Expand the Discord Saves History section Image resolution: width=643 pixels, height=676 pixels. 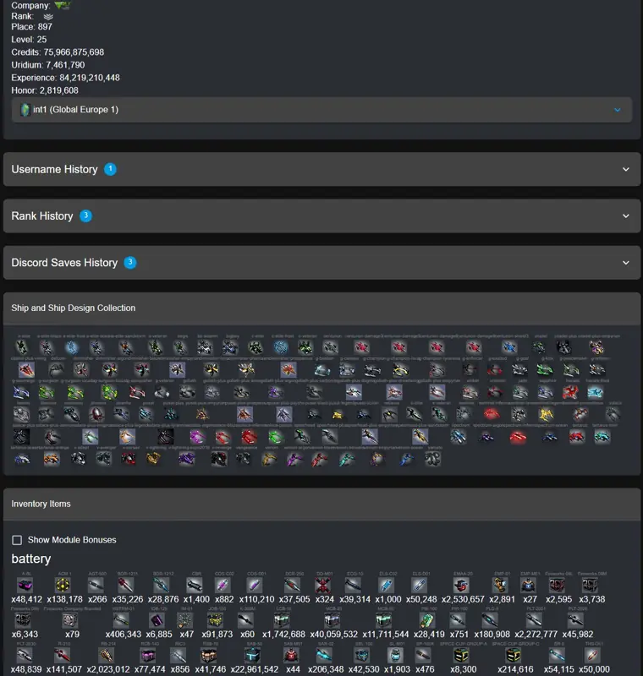(322, 263)
